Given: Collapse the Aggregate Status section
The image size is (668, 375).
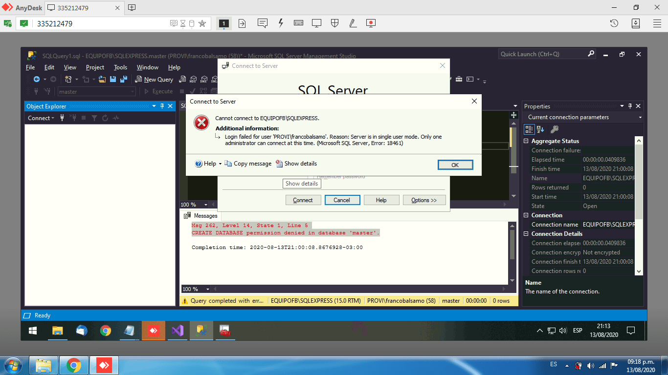Looking at the screenshot, I should (x=527, y=141).
